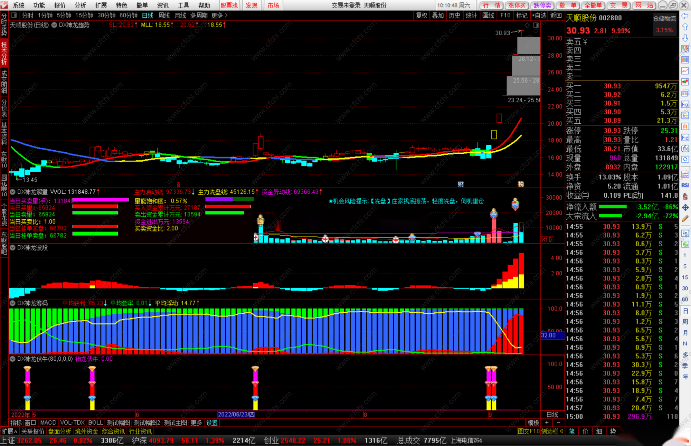Click the f(x) formula icon
691x446 pixels.
tap(685, 149)
